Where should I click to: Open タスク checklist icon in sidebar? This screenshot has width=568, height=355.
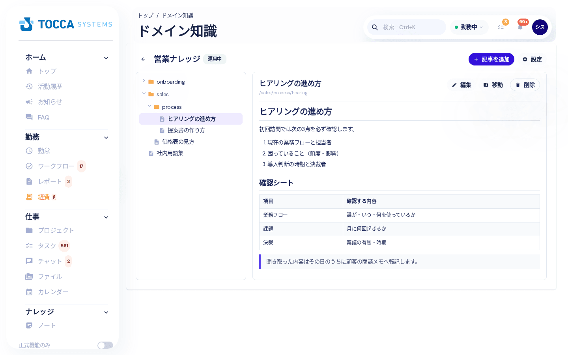(x=29, y=246)
